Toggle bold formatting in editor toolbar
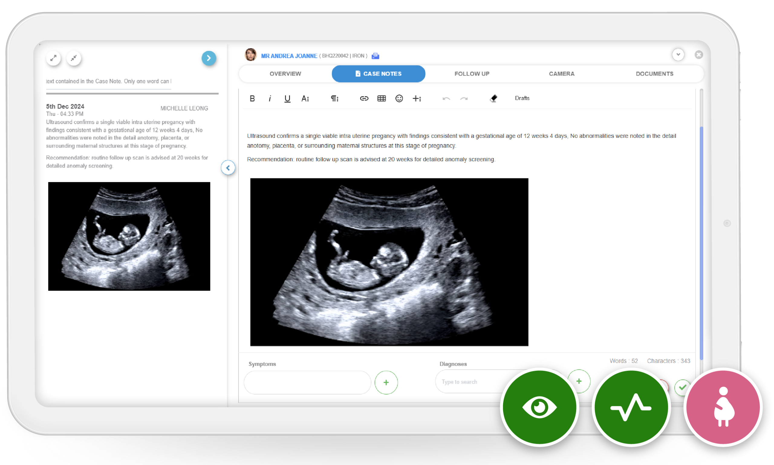Viewport: 774px width, 465px height. (x=252, y=98)
